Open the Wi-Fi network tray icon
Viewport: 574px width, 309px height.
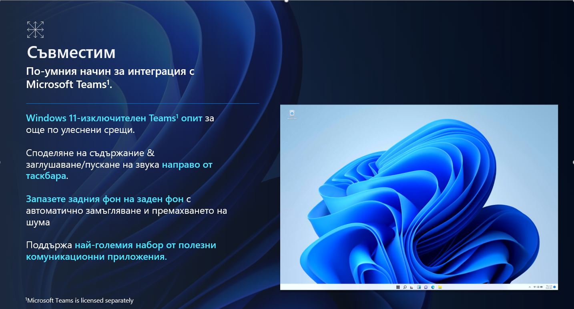534,287
